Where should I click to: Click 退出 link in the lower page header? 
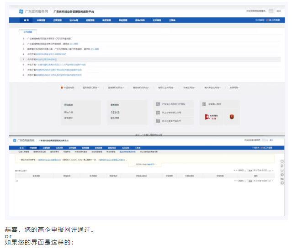(271, 140)
